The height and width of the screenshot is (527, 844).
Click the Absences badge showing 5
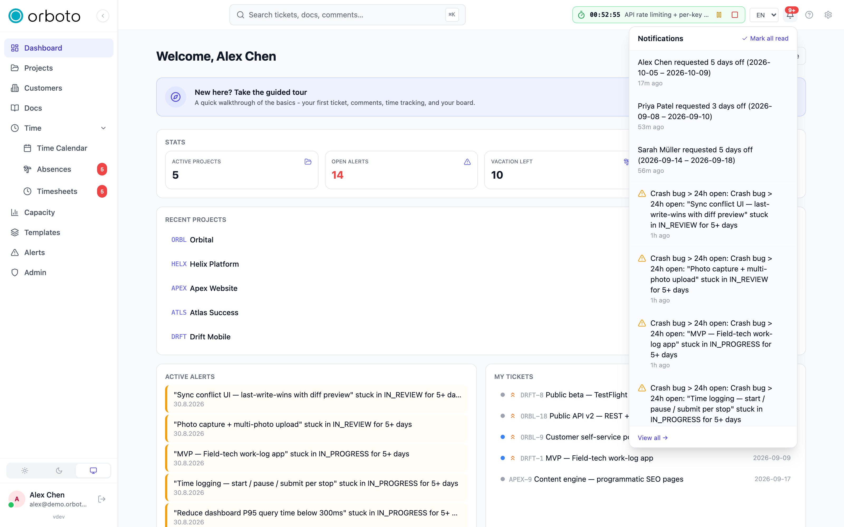(x=102, y=169)
